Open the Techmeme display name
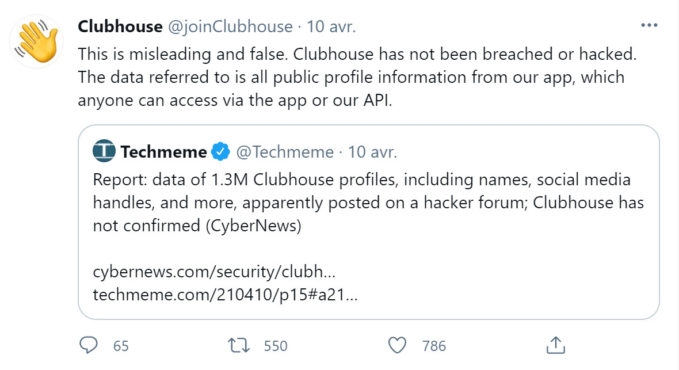The width and height of the screenshot is (679, 370). pos(163,152)
